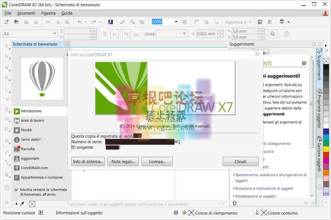Expand the color palette flyout arrow
Viewport: 331px width, 220px height.
326,46
